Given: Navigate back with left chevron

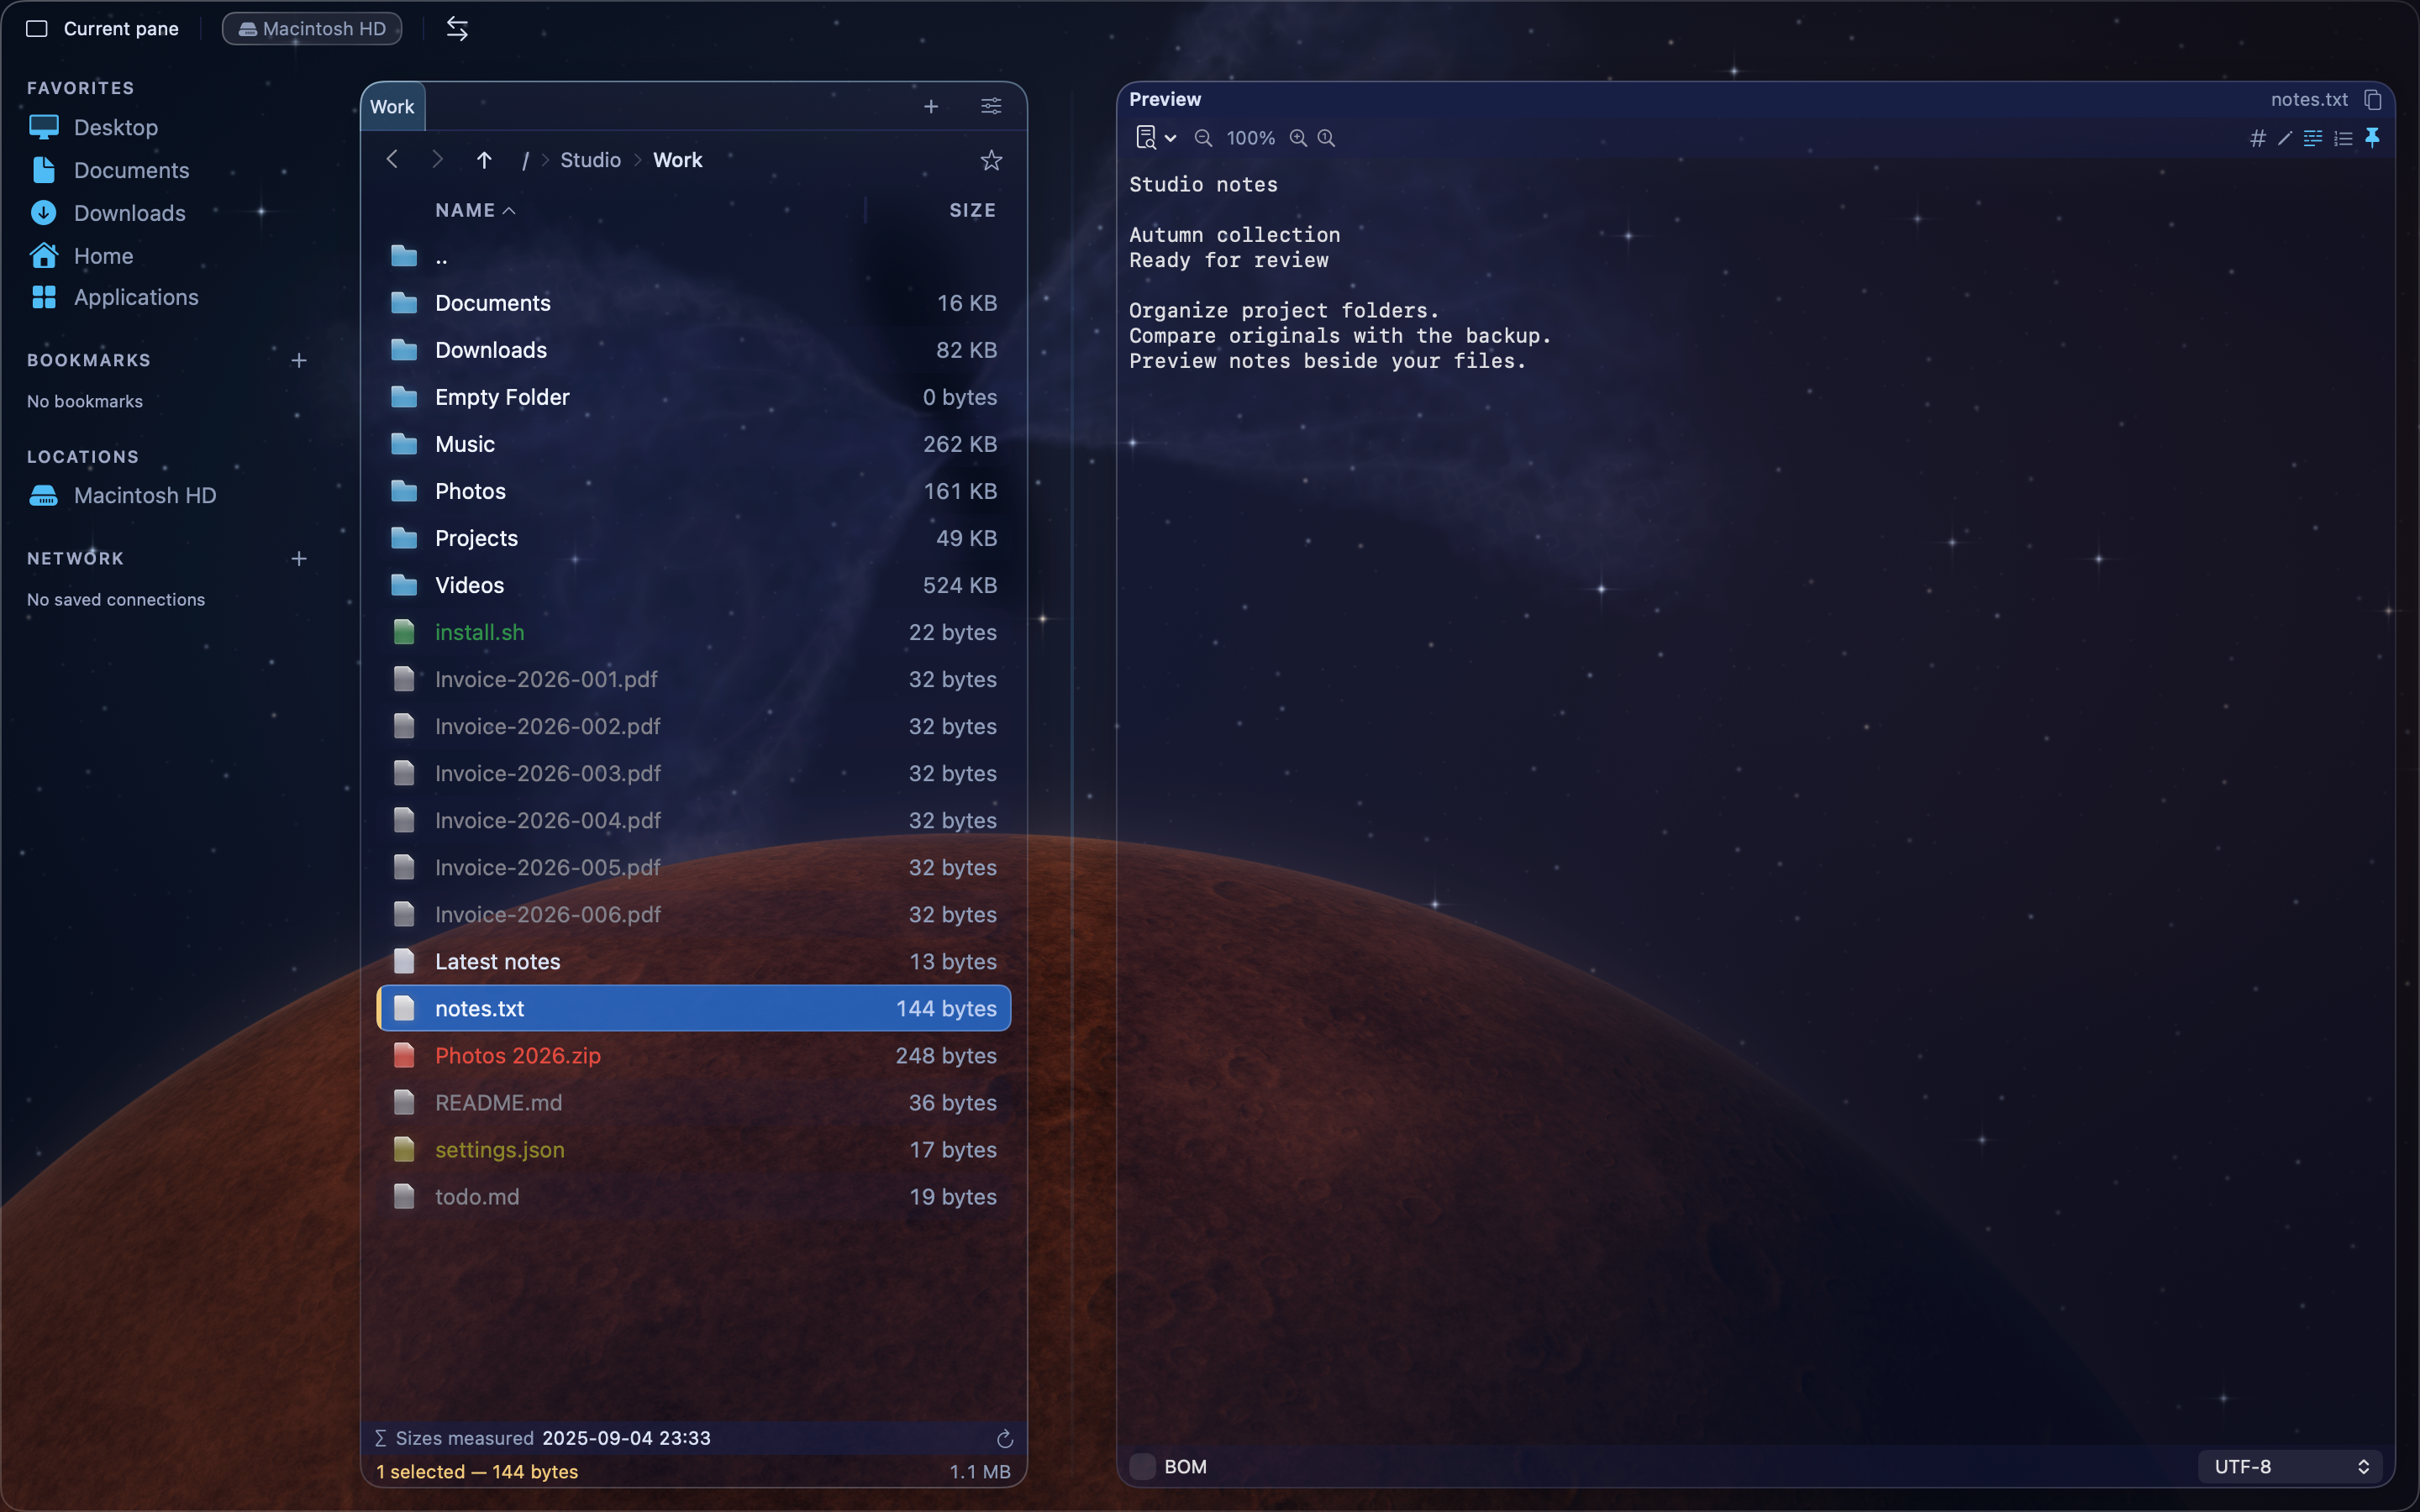Looking at the screenshot, I should pos(392,160).
